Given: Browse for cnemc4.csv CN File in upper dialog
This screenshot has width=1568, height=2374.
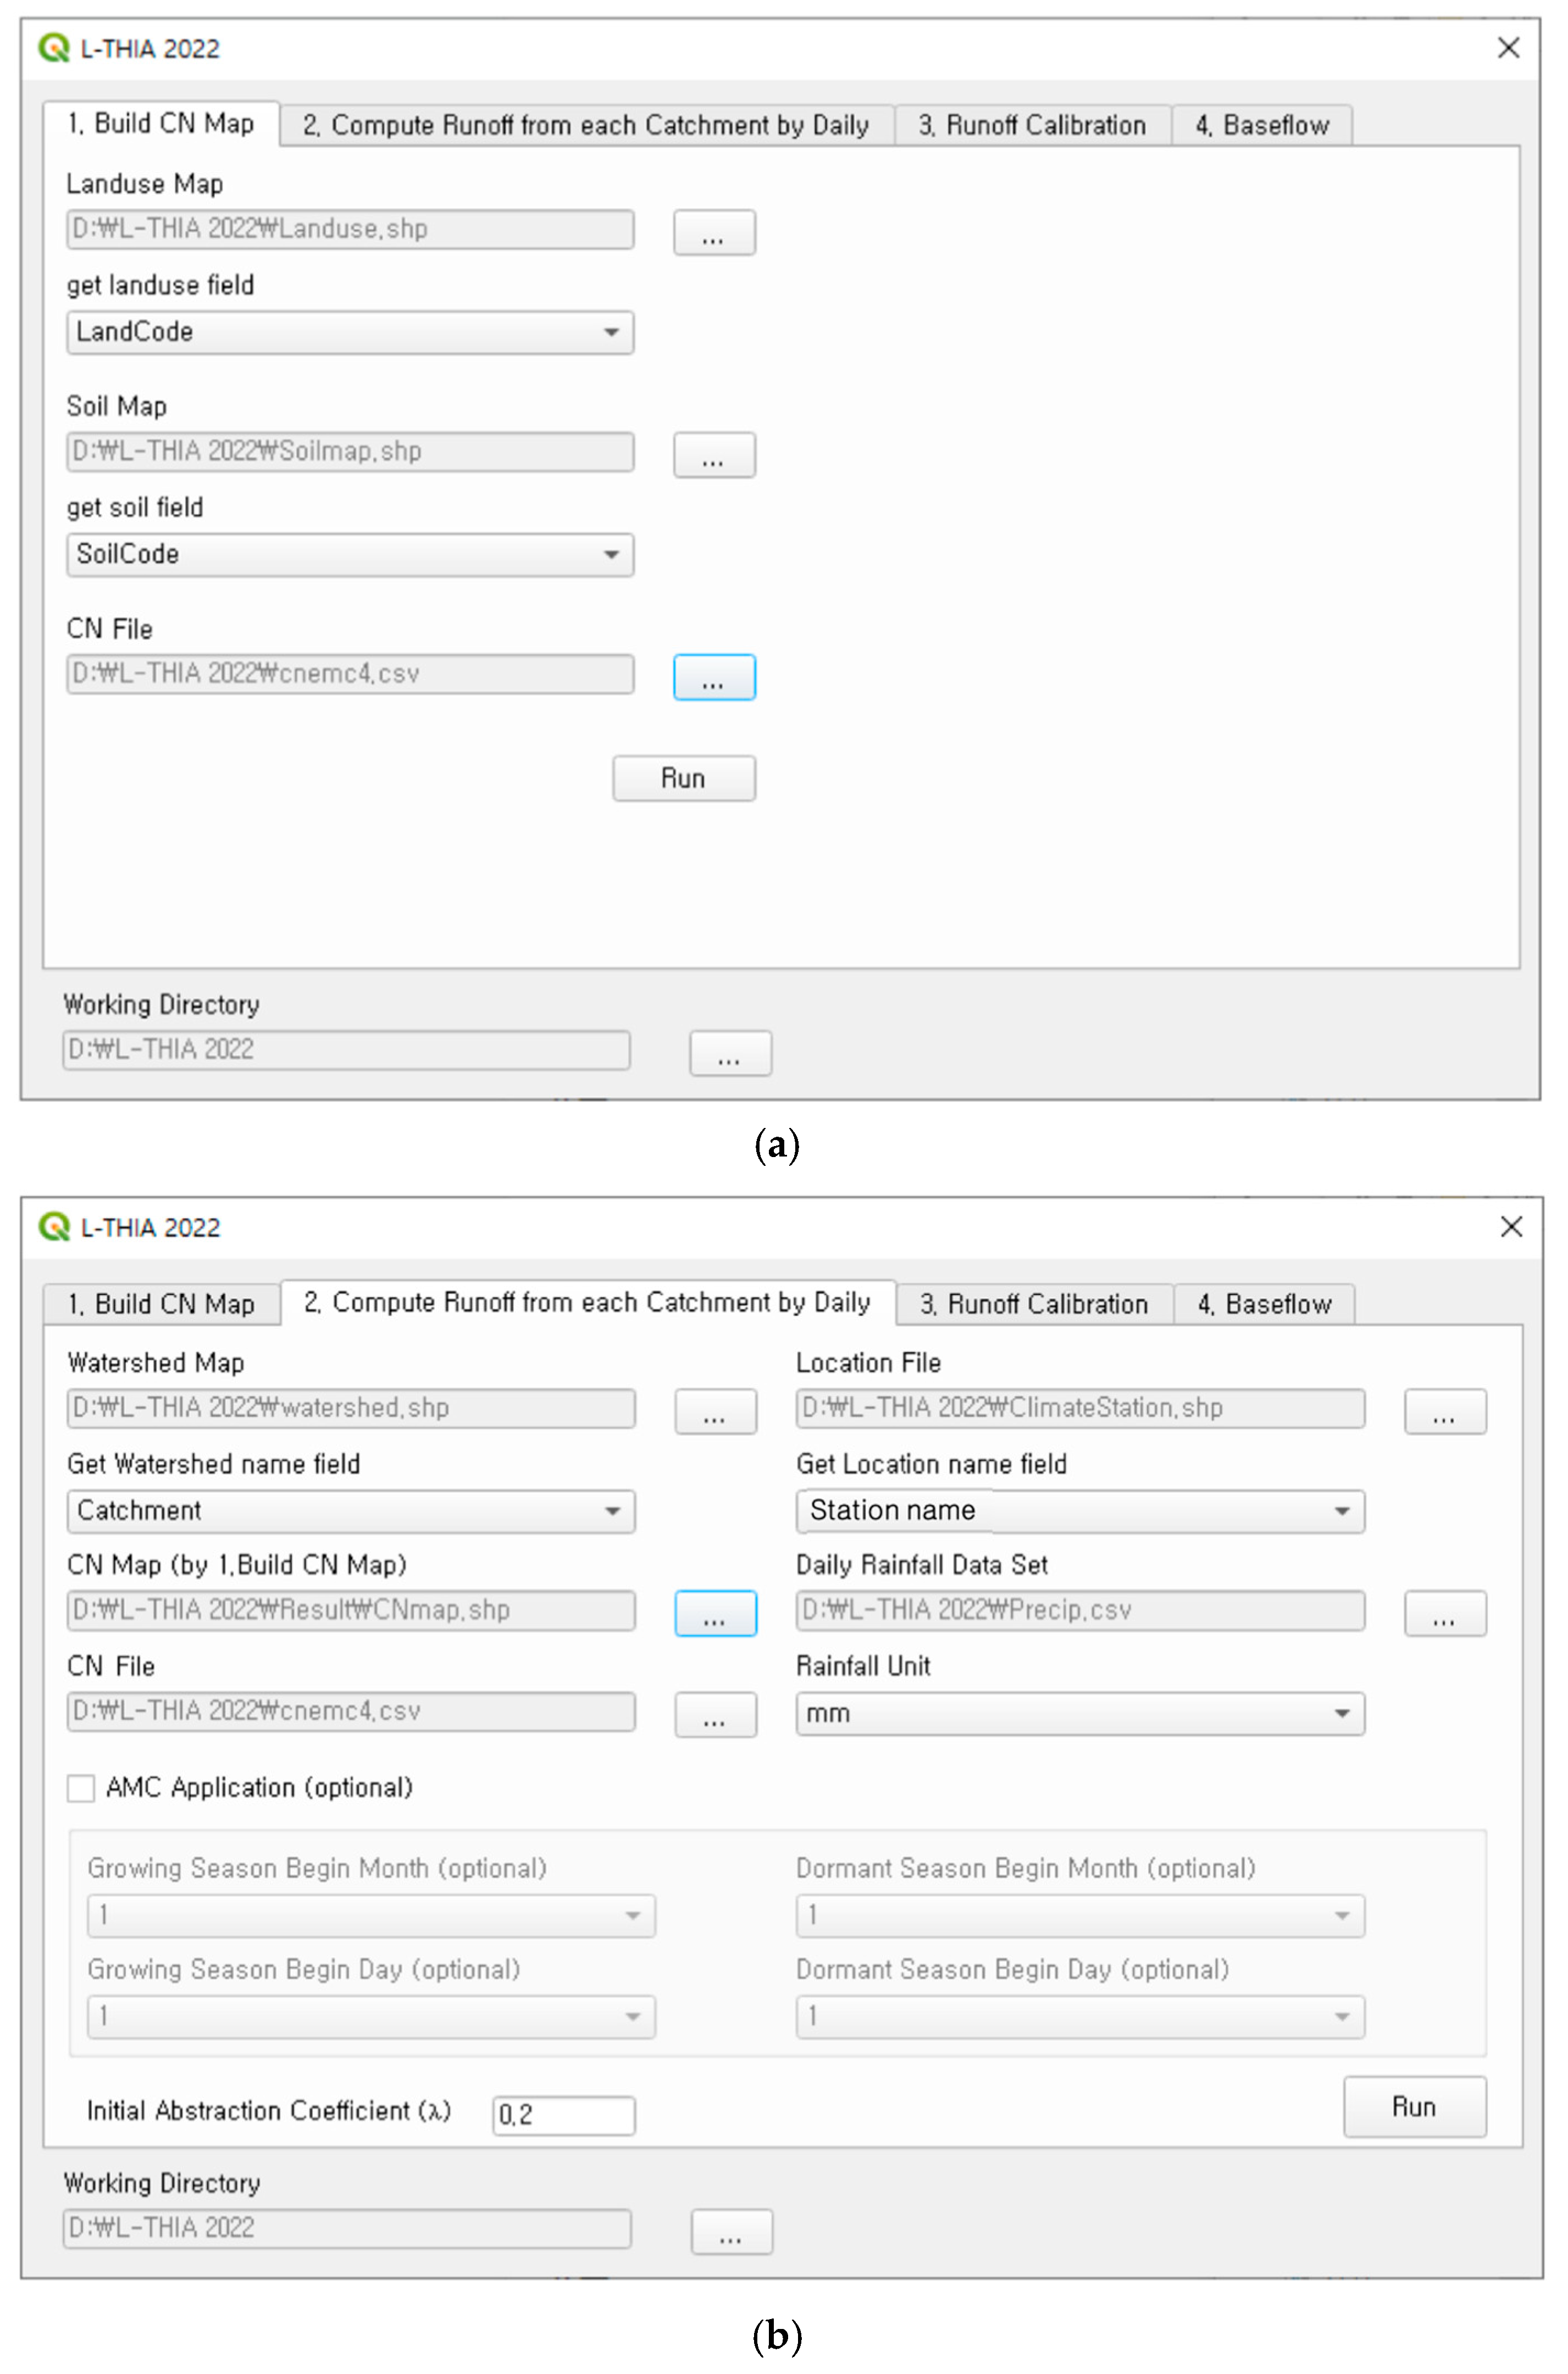Looking at the screenshot, I should 713,678.
